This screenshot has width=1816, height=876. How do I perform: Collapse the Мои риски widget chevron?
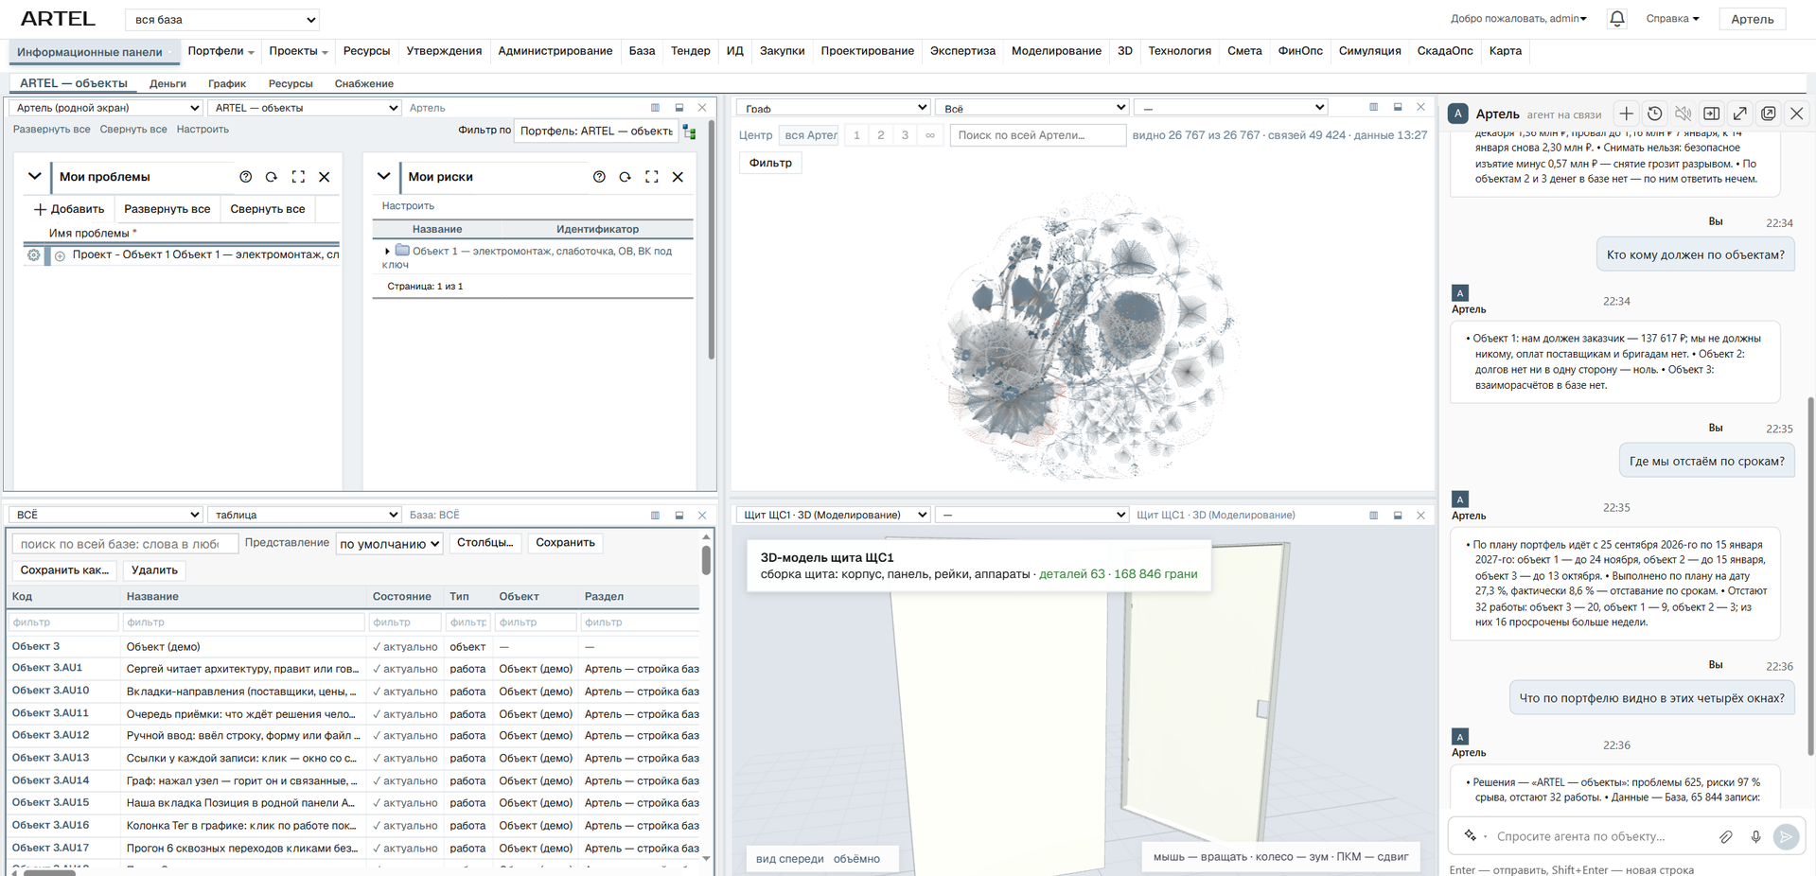tap(383, 177)
